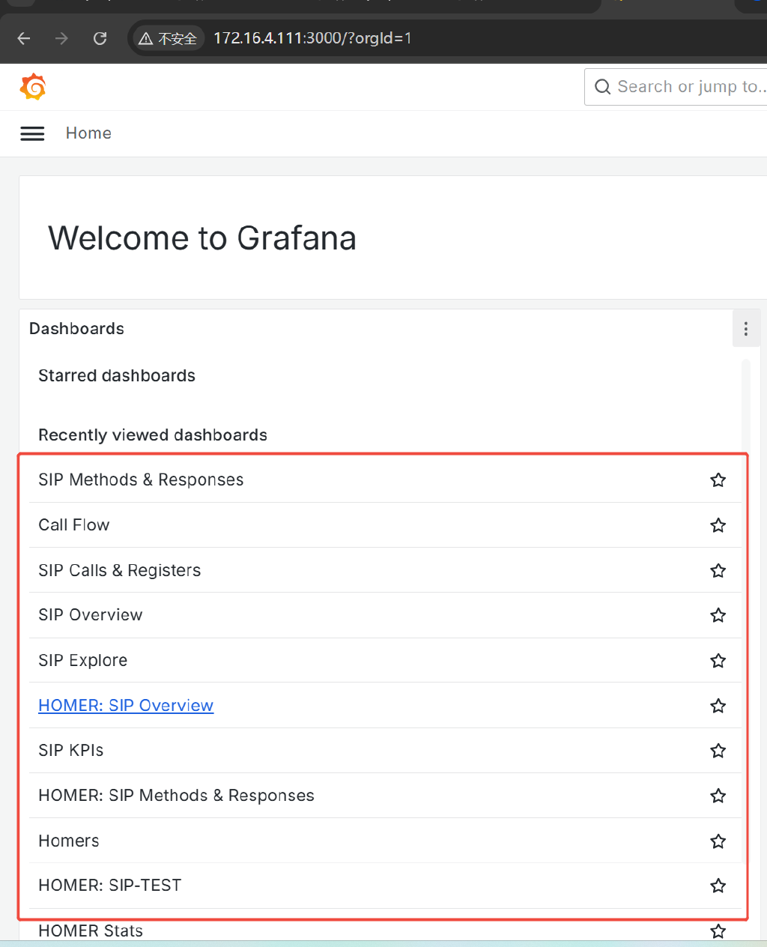Mark HOMER: SIP Overview as starred
This screenshot has height=947, width=767.
[718, 706]
